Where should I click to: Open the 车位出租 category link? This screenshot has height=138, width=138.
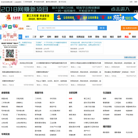[x=5, y=127]
